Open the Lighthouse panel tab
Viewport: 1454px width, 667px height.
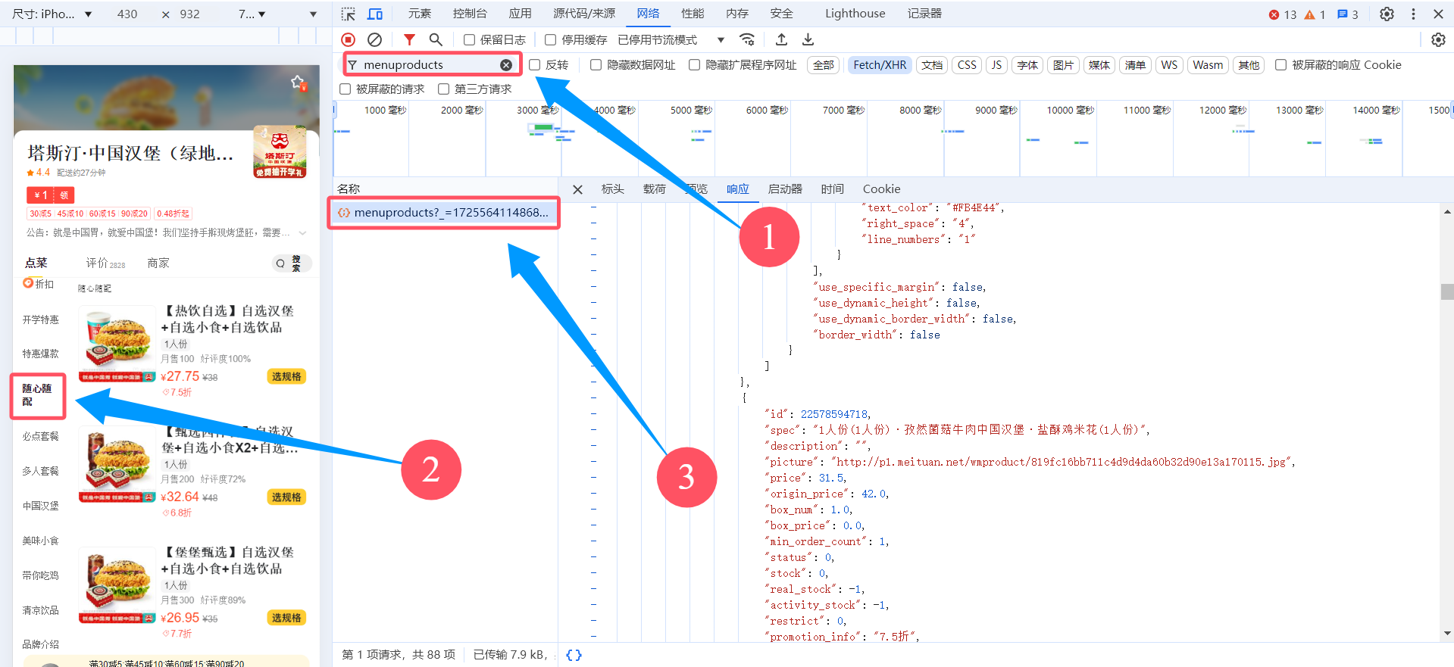pyautogui.click(x=855, y=14)
